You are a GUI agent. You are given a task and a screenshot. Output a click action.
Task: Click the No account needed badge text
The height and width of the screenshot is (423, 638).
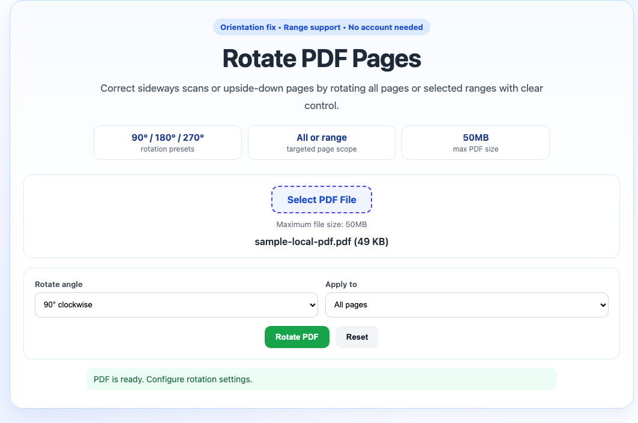coord(385,27)
